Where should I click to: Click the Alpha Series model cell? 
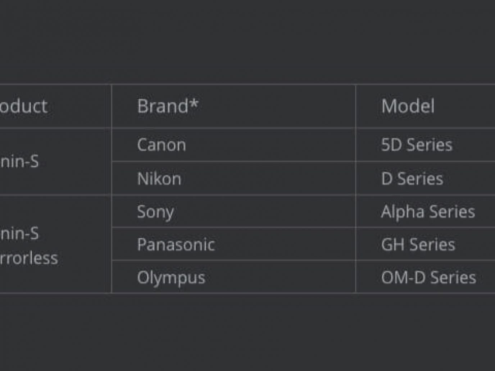[x=428, y=212]
